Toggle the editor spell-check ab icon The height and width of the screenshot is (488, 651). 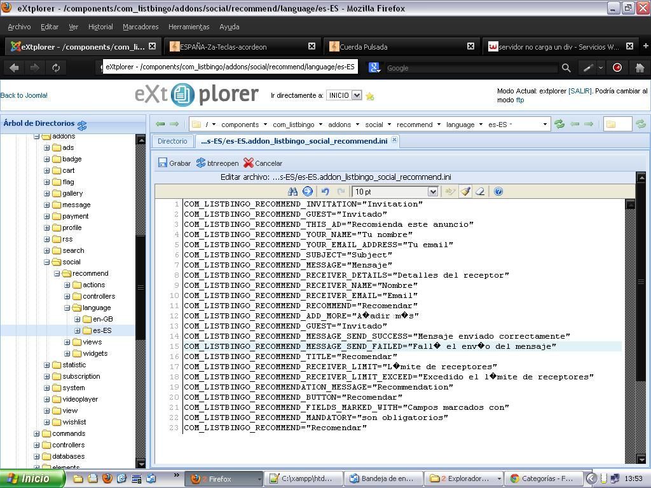450,191
